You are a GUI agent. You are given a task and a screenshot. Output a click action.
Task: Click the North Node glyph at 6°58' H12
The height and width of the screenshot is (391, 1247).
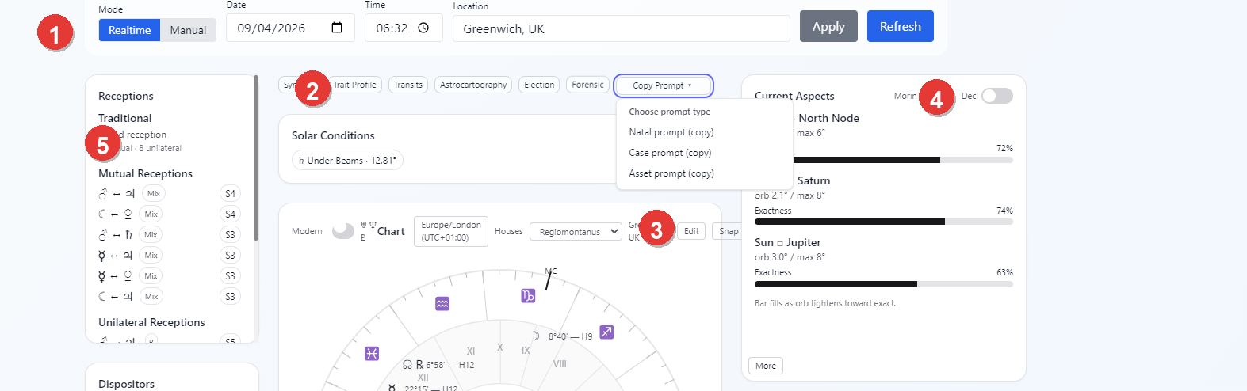pos(407,365)
